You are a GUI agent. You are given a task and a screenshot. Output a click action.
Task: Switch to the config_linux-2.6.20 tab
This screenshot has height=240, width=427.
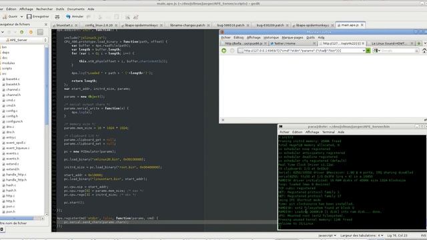pos(99,25)
